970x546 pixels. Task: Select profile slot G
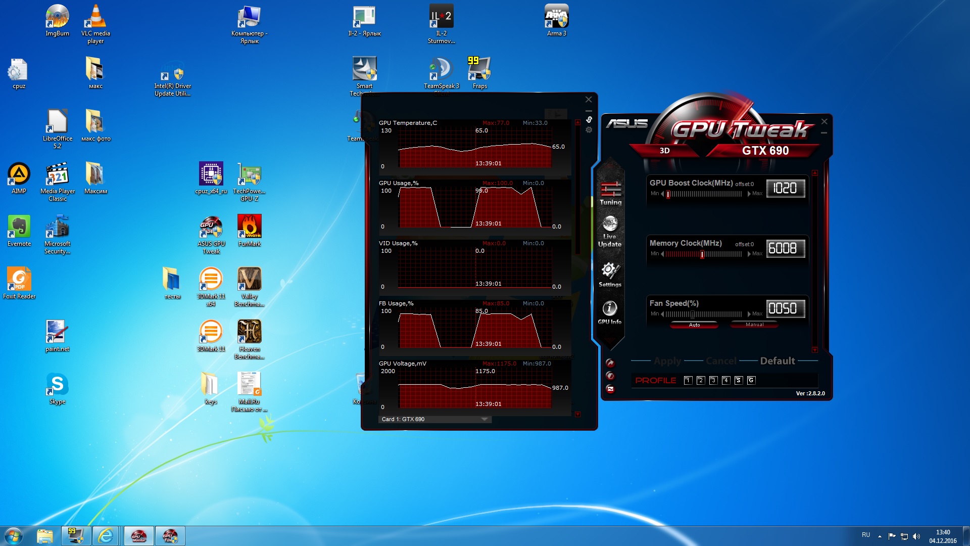tap(751, 380)
